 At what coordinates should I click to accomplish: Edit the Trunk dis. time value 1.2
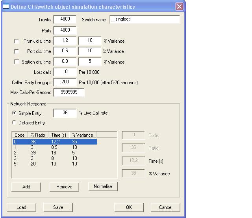point(65,41)
